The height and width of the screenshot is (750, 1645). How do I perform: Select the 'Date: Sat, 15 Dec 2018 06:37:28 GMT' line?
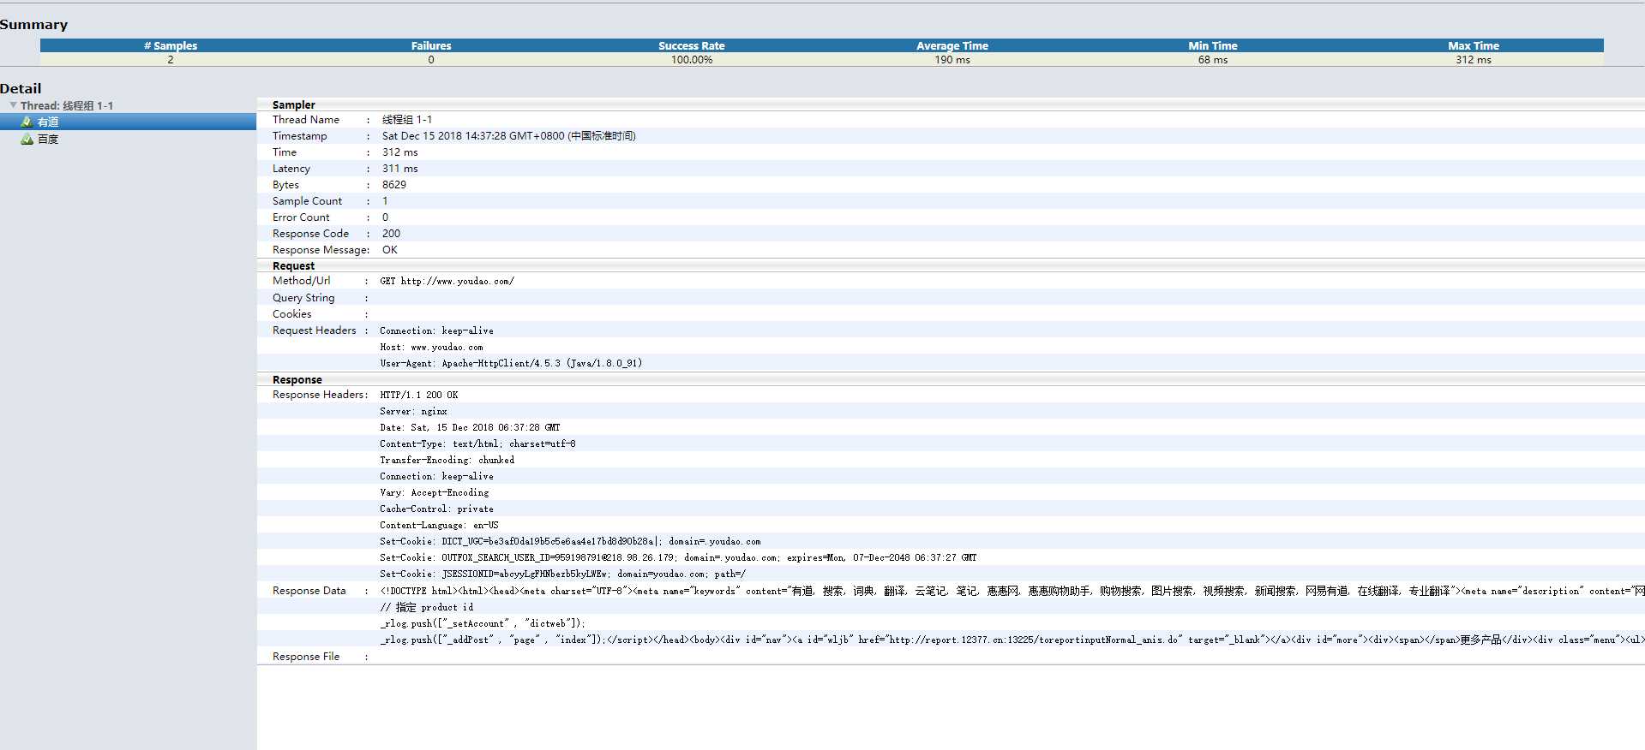(470, 427)
